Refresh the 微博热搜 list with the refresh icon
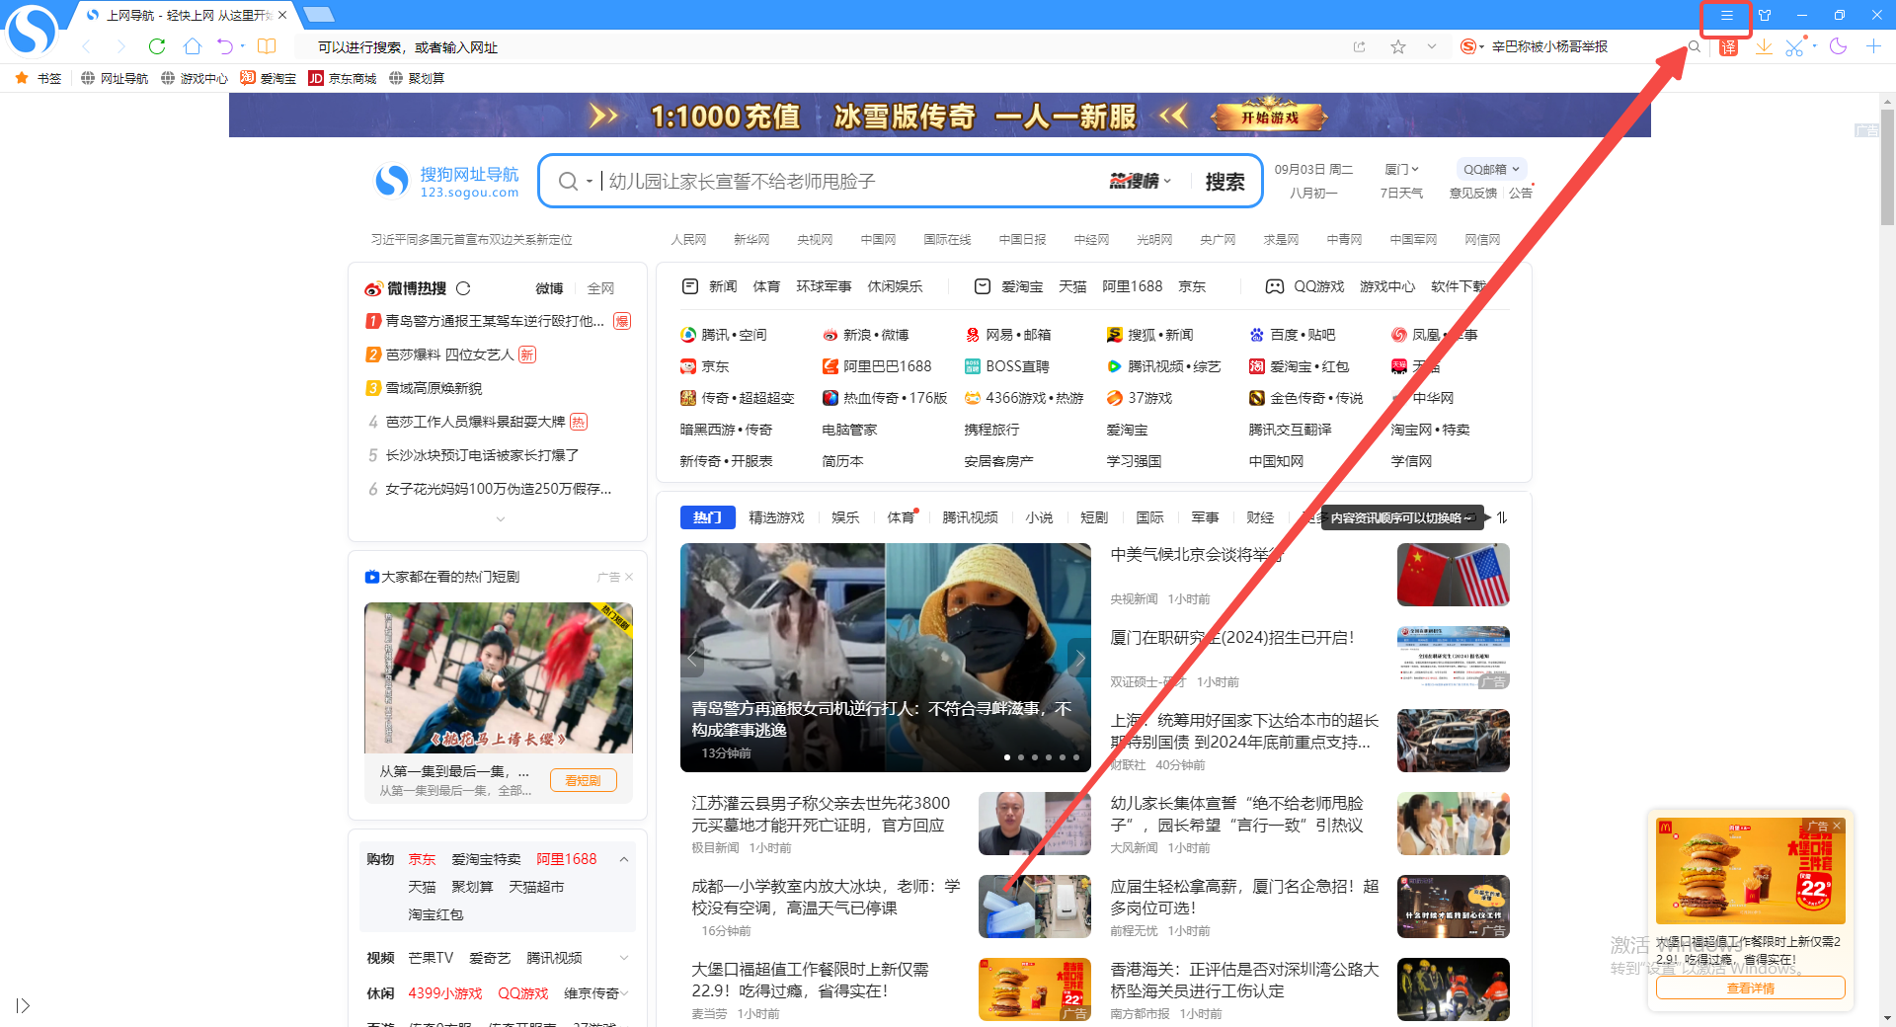 coord(464,287)
